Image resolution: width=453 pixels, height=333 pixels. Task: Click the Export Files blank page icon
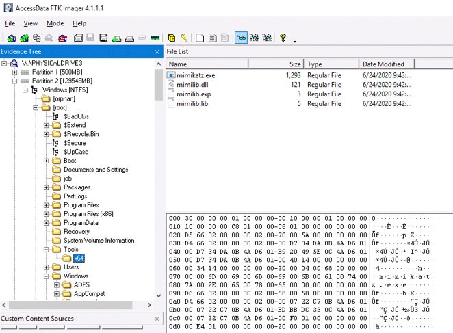200,38
